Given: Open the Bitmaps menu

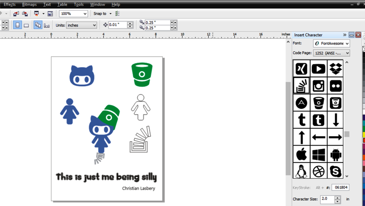Looking at the screenshot, I should [29, 5].
